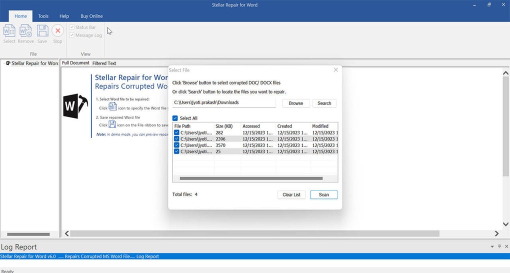Click the Save icon in ribbon
This screenshot has height=273, width=510.
pyautogui.click(x=42, y=31)
